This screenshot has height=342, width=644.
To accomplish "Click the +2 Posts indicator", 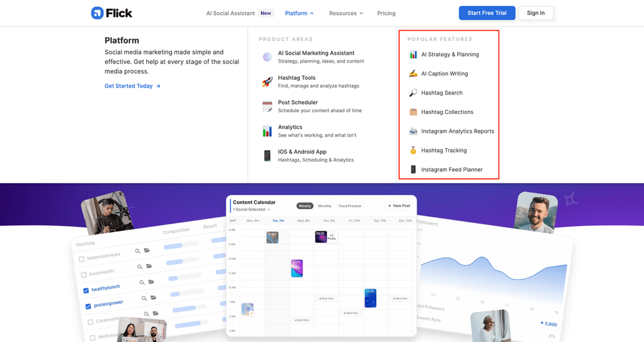I will [x=332, y=237].
